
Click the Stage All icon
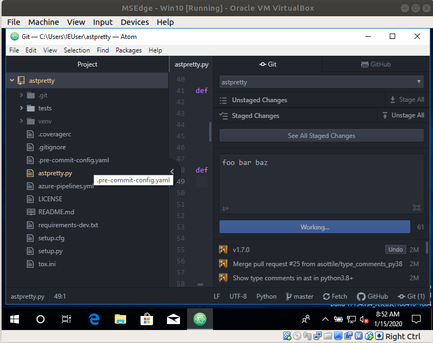391,100
